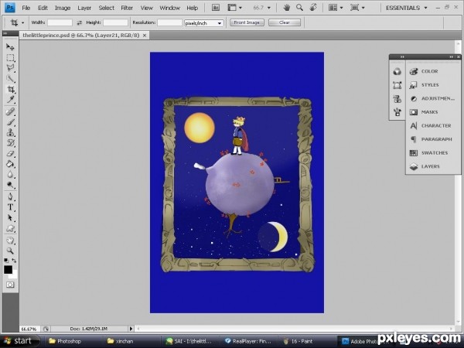Select the Eyedropper tool

pyautogui.click(x=10, y=100)
